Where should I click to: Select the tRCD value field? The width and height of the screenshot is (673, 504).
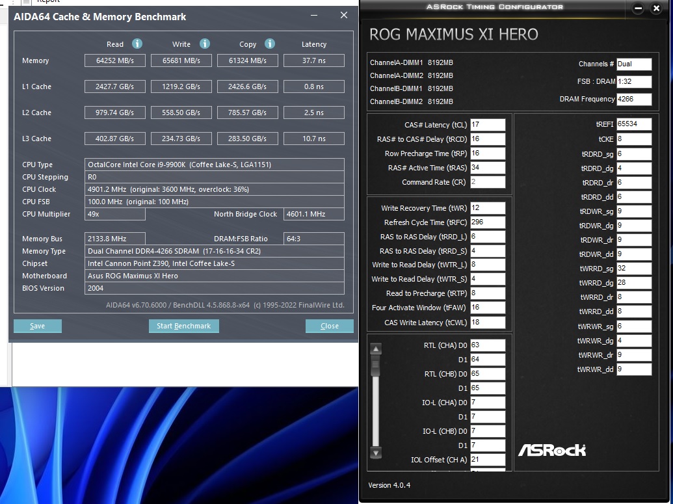pyautogui.click(x=488, y=139)
